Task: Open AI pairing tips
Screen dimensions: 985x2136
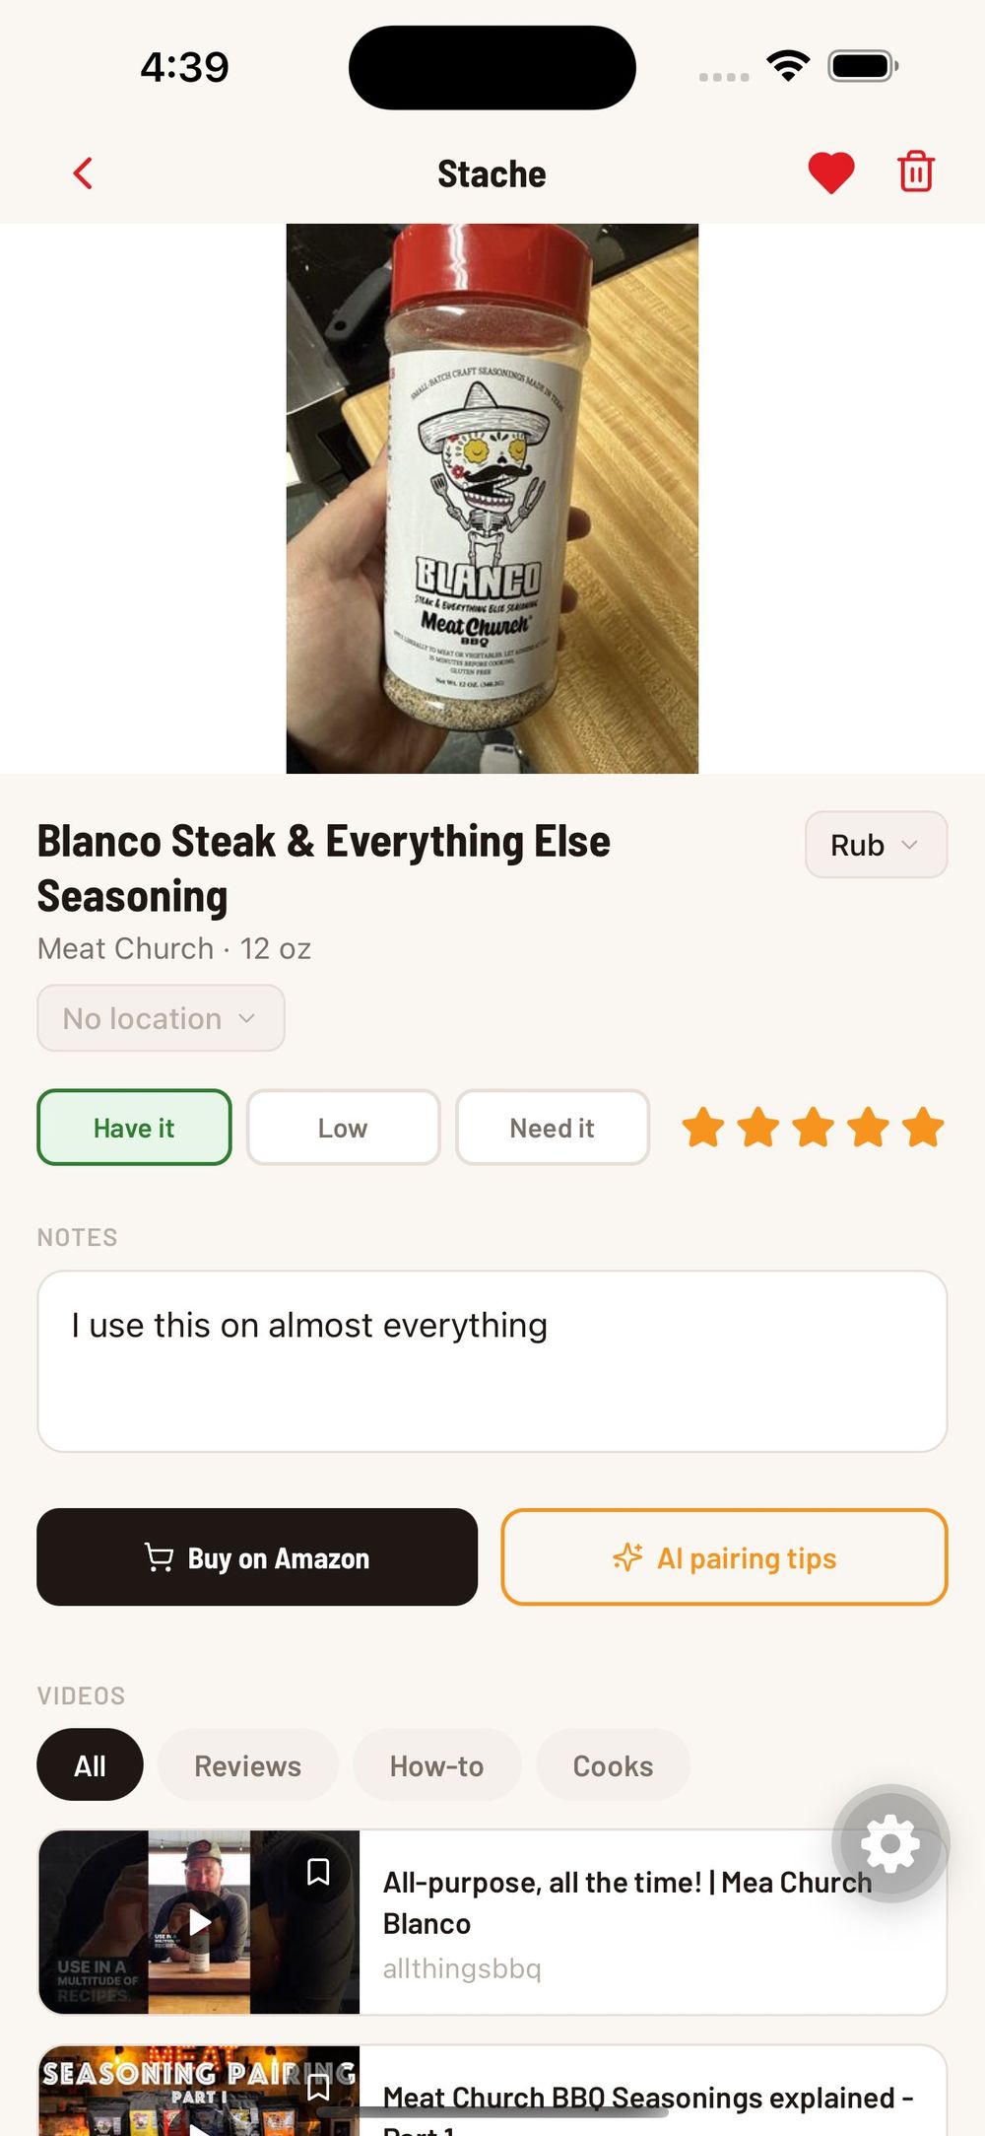Action: pyautogui.click(x=724, y=1557)
